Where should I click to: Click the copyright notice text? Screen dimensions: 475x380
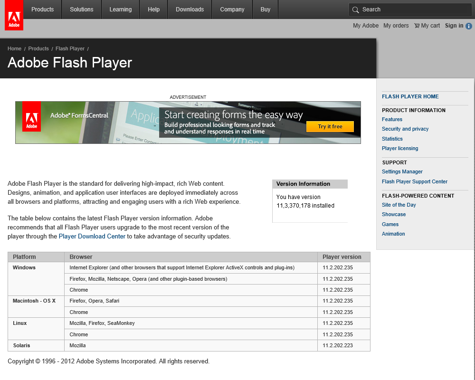[x=108, y=361]
